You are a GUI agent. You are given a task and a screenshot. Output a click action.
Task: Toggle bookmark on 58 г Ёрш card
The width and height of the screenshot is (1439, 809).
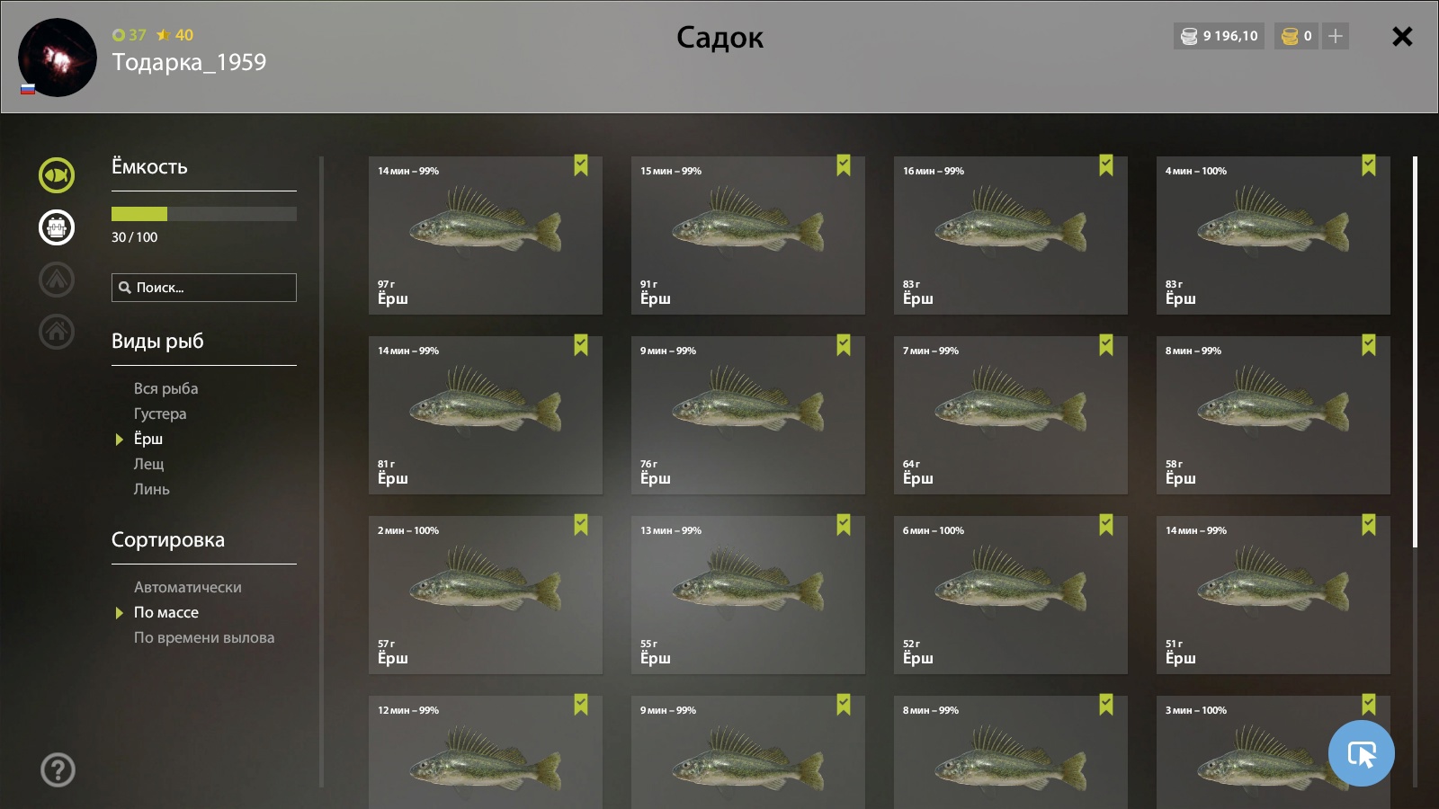(x=1369, y=345)
